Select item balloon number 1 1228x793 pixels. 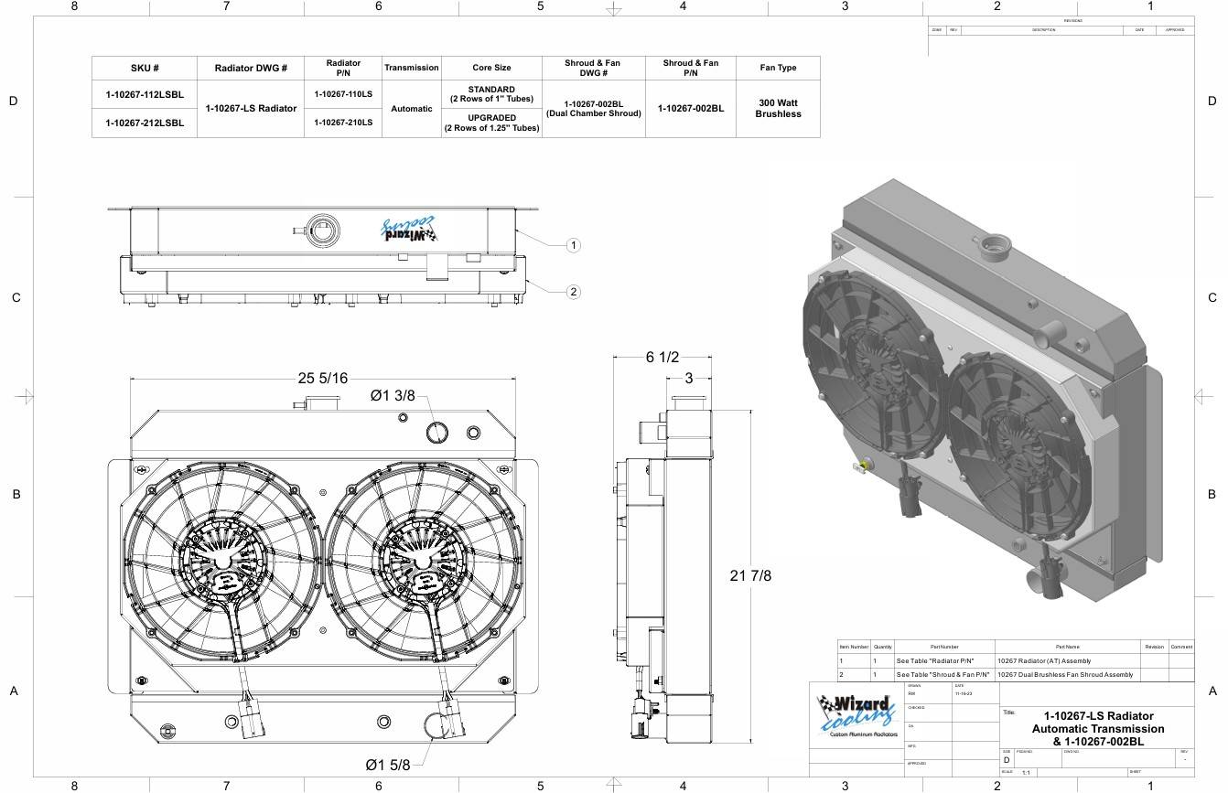574,245
